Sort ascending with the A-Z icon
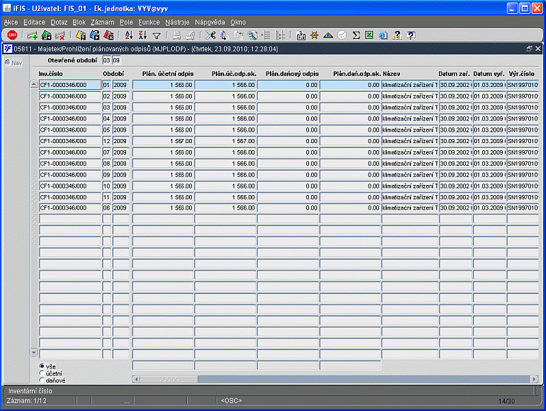Viewport: 546px width, 411px height. point(129,35)
